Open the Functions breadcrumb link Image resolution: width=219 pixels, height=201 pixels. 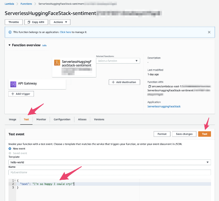click(26, 4)
